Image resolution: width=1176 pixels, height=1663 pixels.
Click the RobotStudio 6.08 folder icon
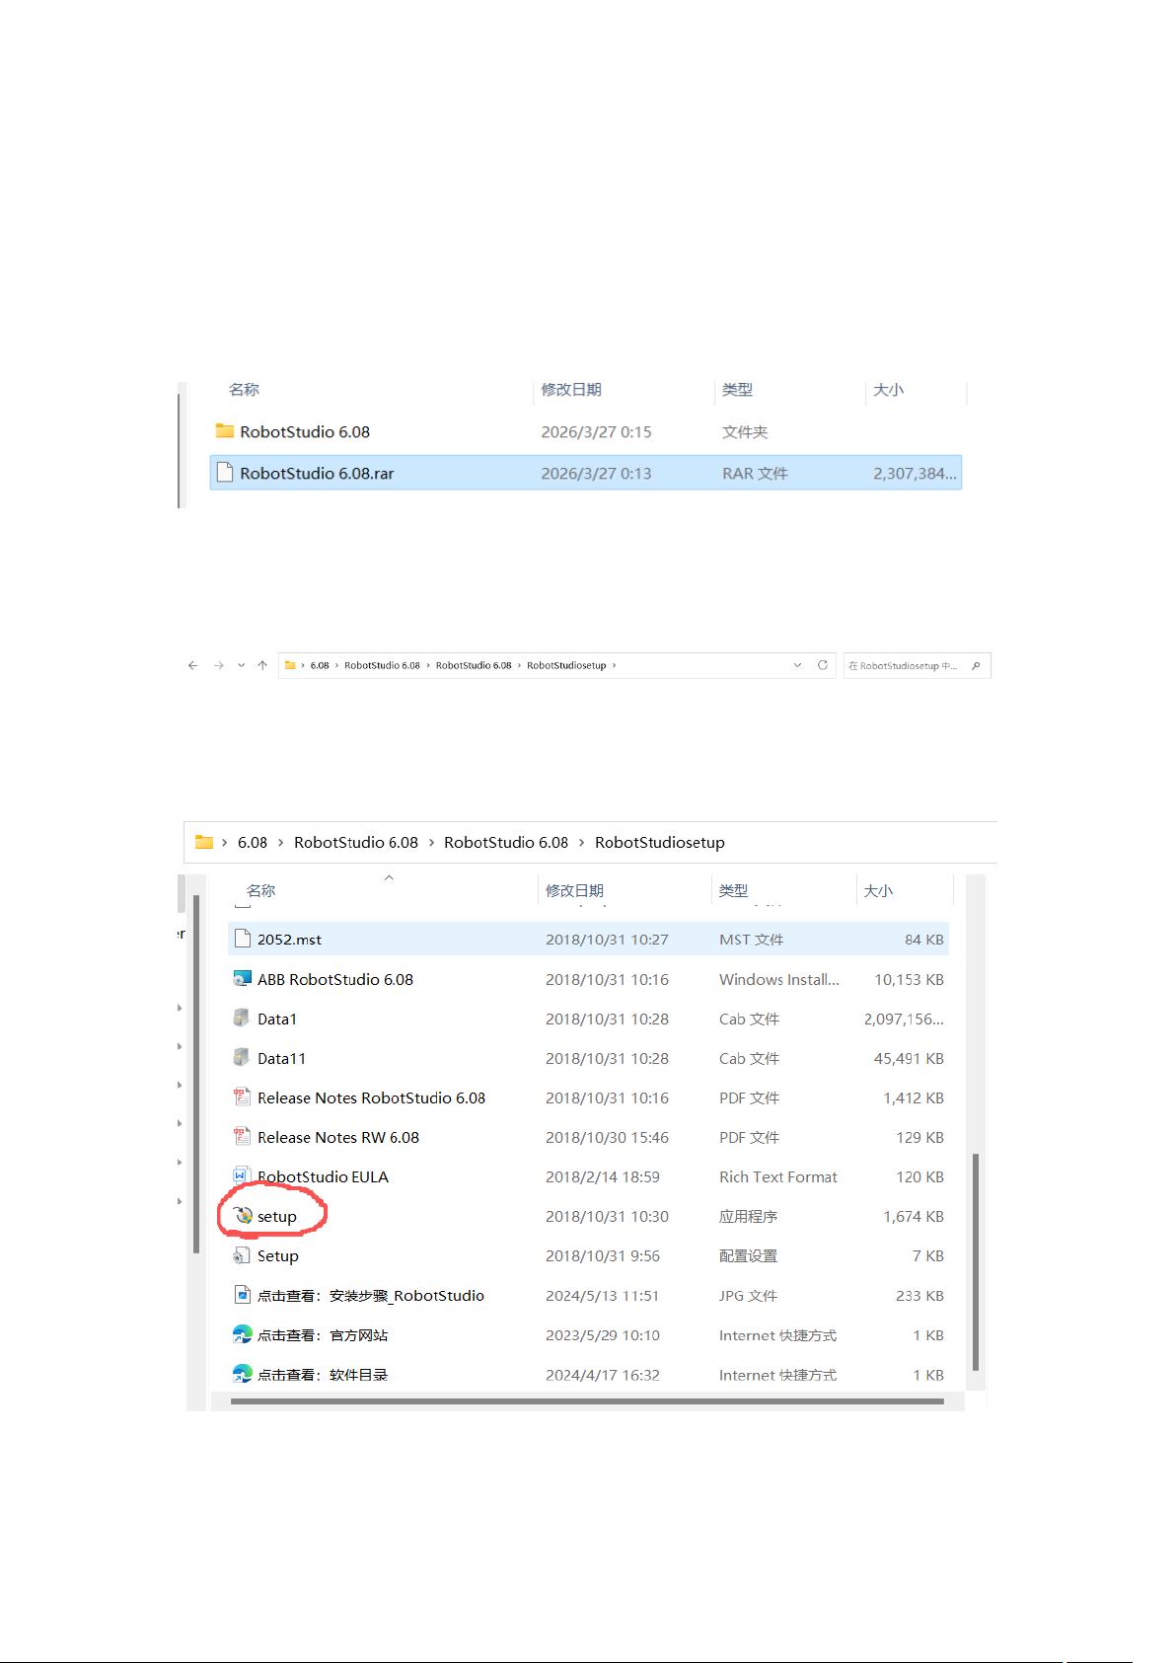click(225, 431)
